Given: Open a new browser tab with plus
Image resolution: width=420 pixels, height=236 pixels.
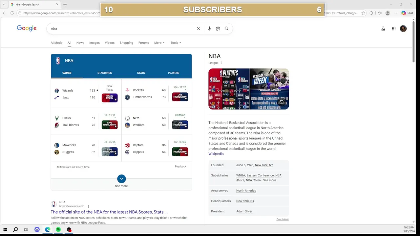Looking at the screenshot, I should [65, 4].
